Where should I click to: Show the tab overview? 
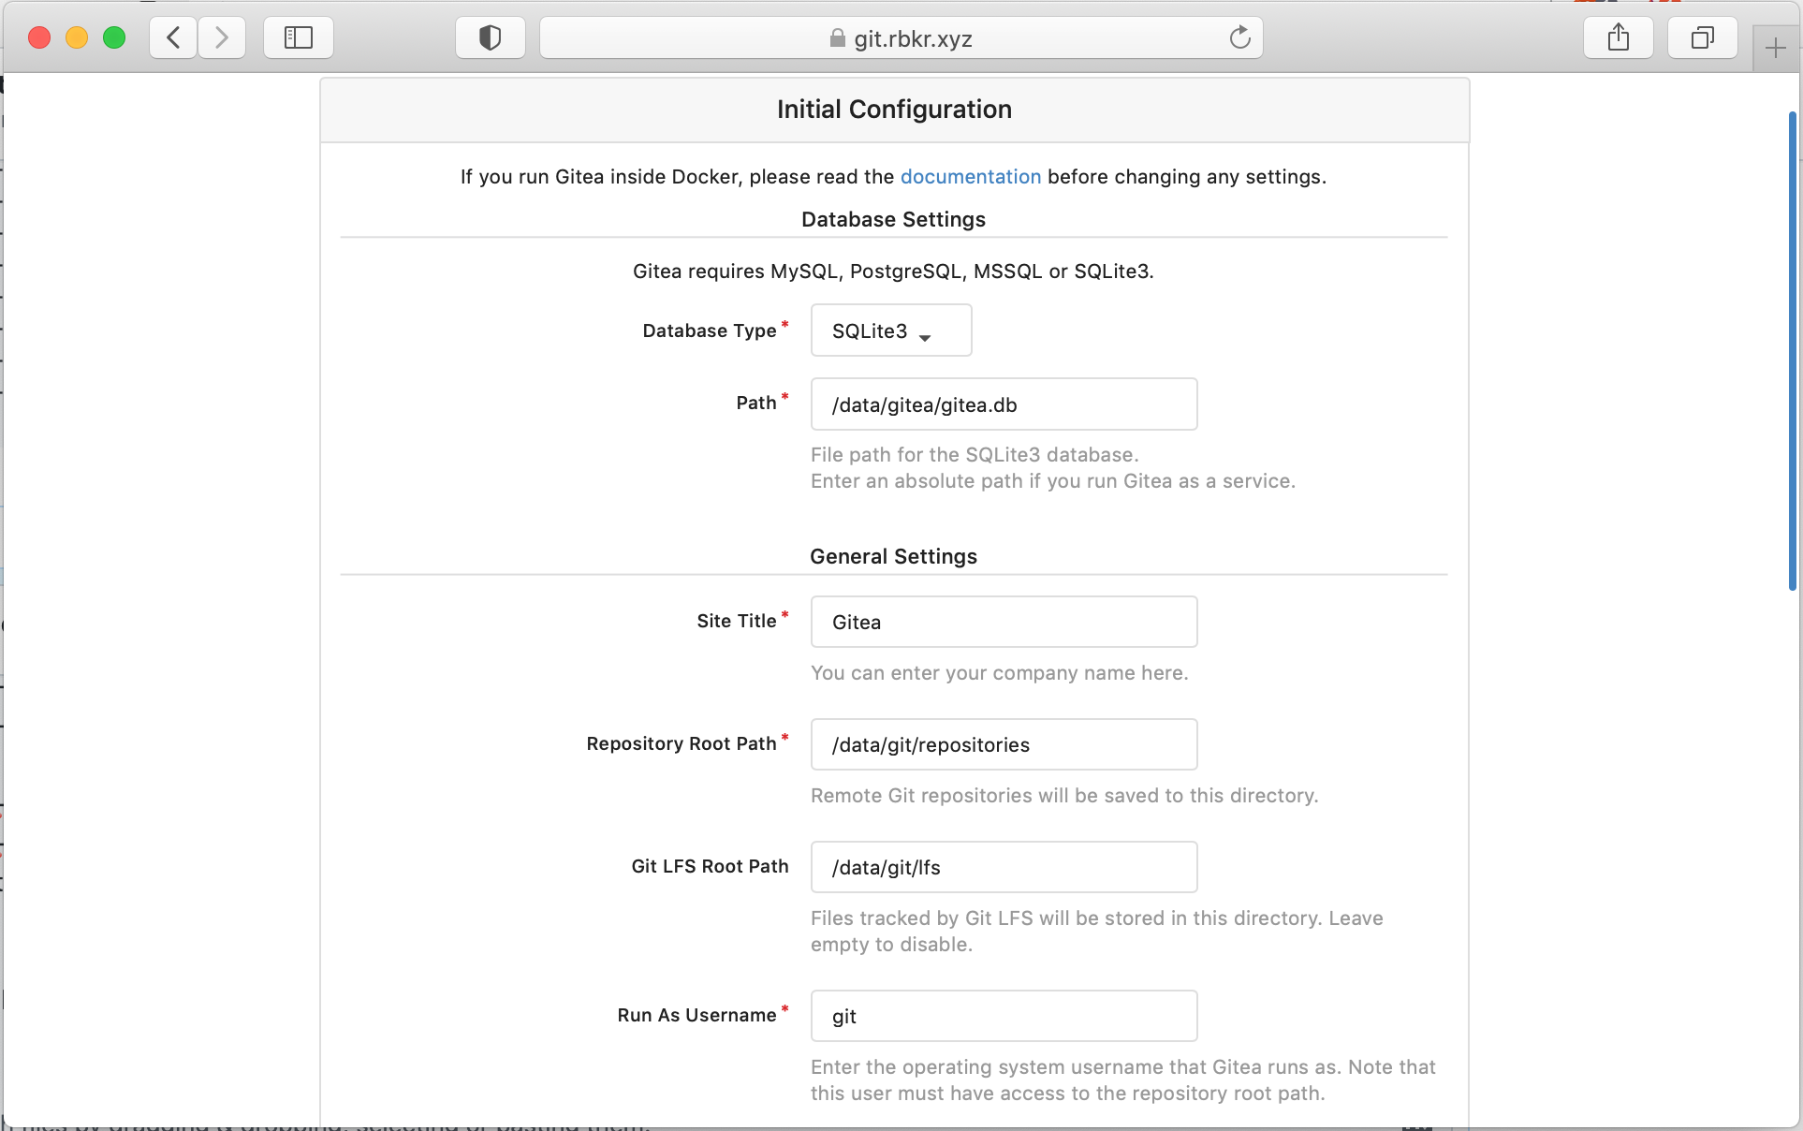pyautogui.click(x=1703, y=37)
